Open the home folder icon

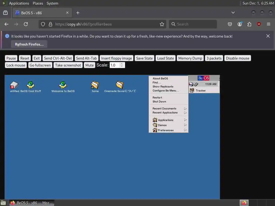95,85
